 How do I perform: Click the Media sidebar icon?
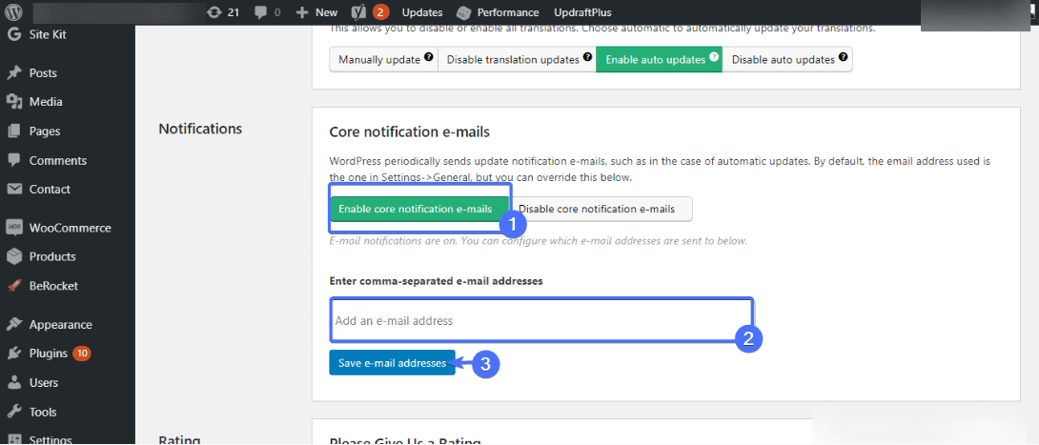pyautogui.click(x=13, y=101)
